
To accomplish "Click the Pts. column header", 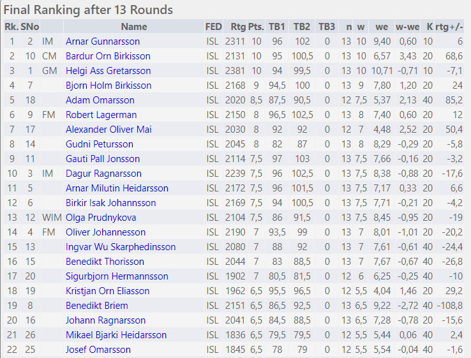I will (x=256, y=27).
